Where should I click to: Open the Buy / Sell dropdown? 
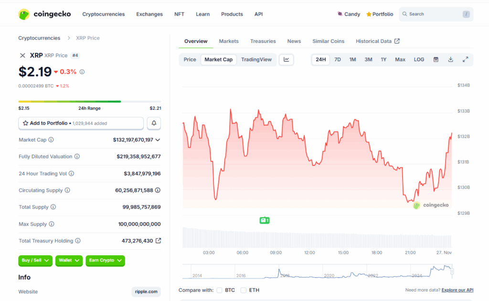[x=35, y=260]
